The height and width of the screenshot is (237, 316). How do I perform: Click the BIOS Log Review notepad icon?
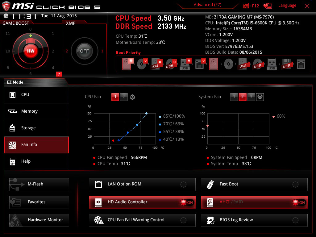click(210, 220)
